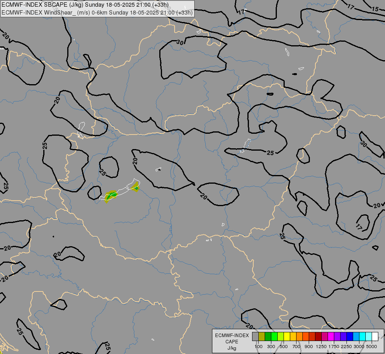
Task: Select the pale cyan swatch left of the 5000 tick
Action: click(x=369, y=337)
